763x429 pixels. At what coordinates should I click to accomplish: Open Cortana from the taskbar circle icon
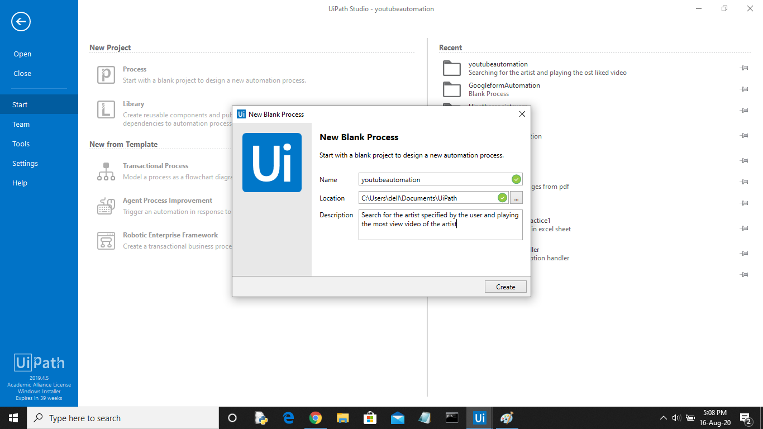(232, 418)
